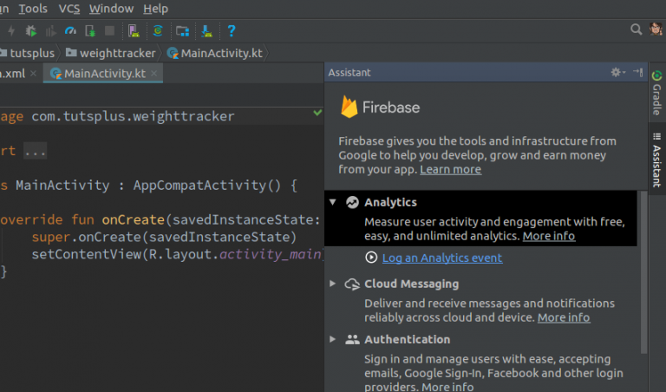This screenshot has height=392, width=666.
Task: Click the green checkmark inspection indicator
Action: click(x=317, y=113)
